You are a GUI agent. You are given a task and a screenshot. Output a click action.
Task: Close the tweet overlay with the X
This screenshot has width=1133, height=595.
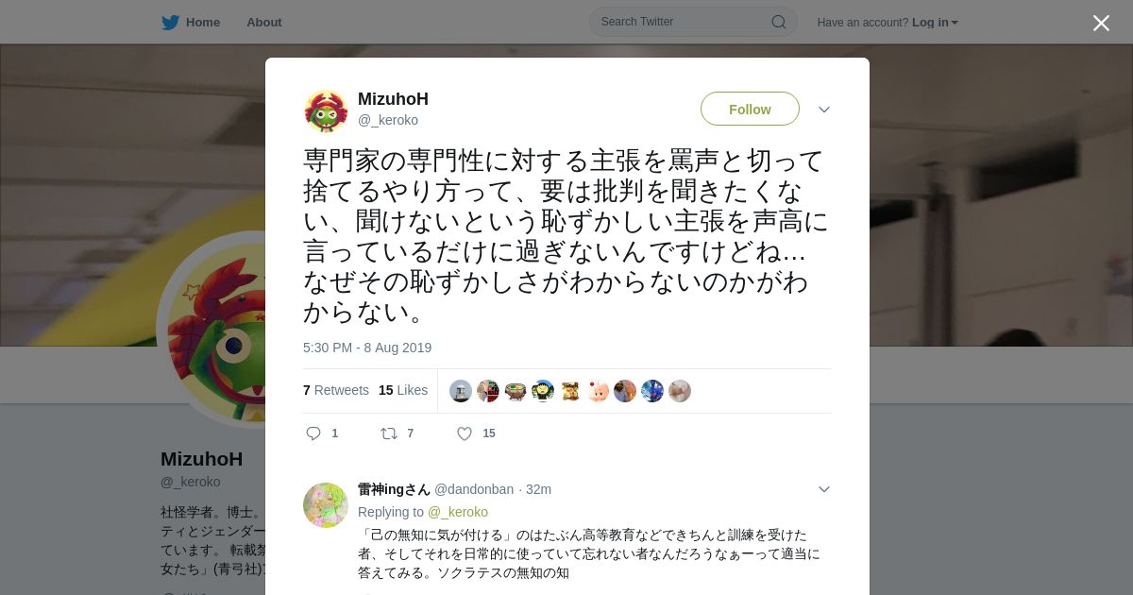1101,23
